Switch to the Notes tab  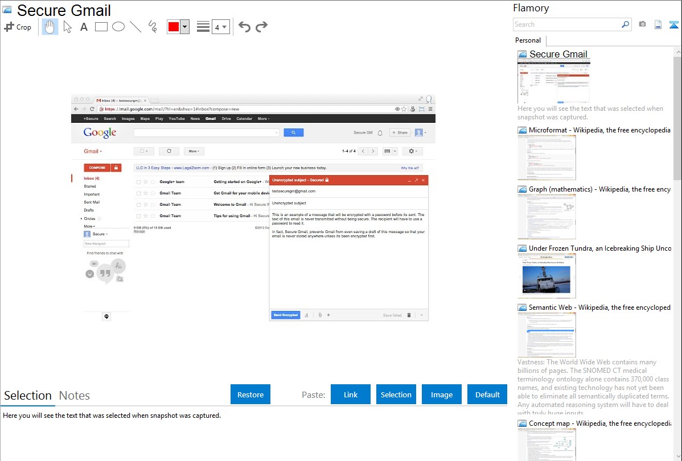[x=75, y=396]
